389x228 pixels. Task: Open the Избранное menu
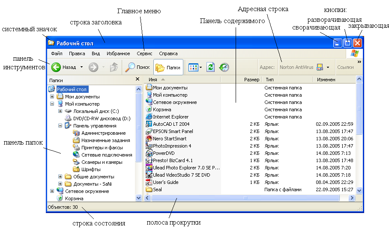point(118,53)
